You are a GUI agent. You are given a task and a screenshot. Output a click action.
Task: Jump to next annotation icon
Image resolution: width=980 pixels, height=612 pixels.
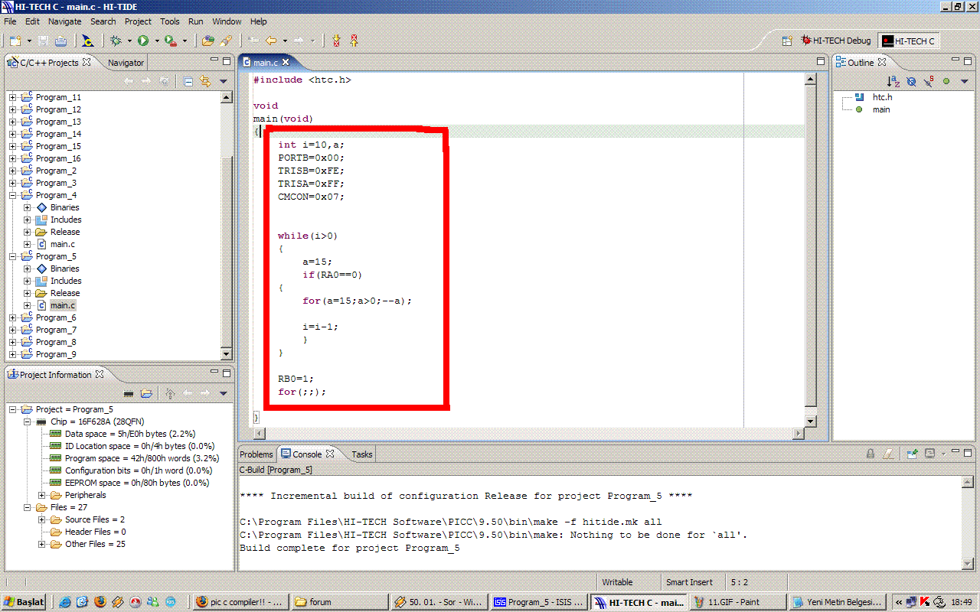click(x=336, y=41)
